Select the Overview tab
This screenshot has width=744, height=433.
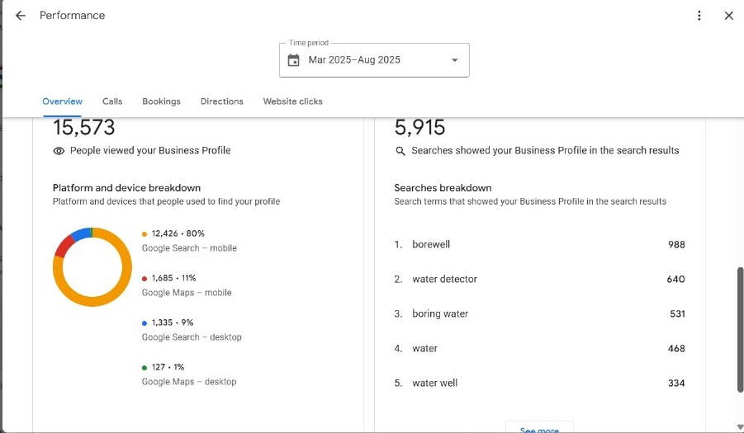[x=62, y=101]
